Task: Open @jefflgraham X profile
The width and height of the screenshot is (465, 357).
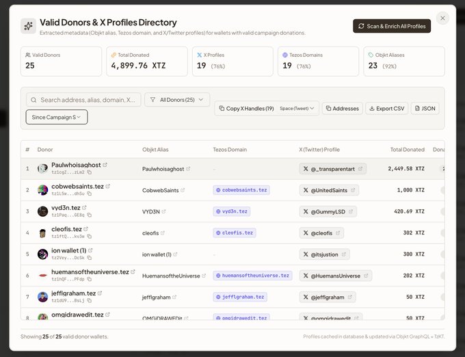Action: tap(328, 297)
